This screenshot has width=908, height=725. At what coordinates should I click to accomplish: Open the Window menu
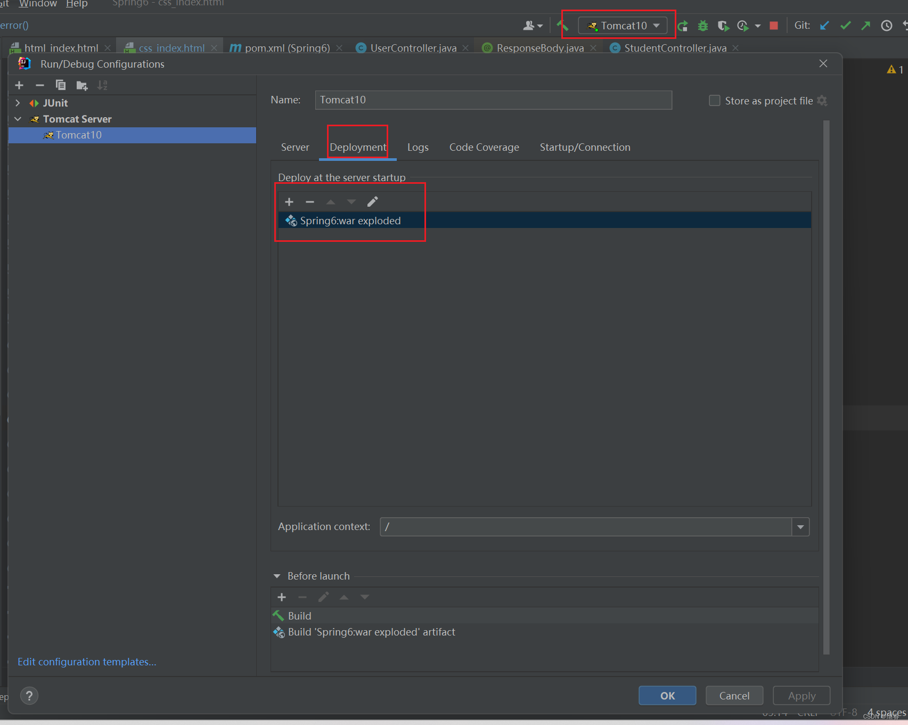(x=38, y=4)
